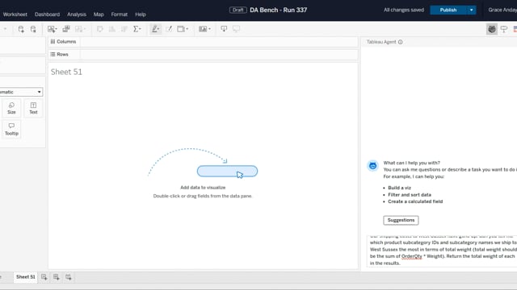This screenshot has height=290, width=517.
Task: Open the Worksheet menu
Action: click(x=15, y=14)
